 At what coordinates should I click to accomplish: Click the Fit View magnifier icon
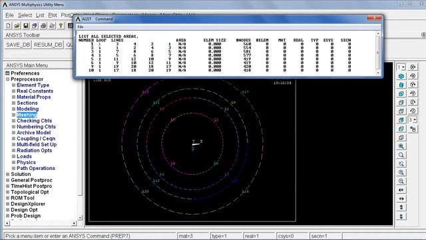point(401,146)
